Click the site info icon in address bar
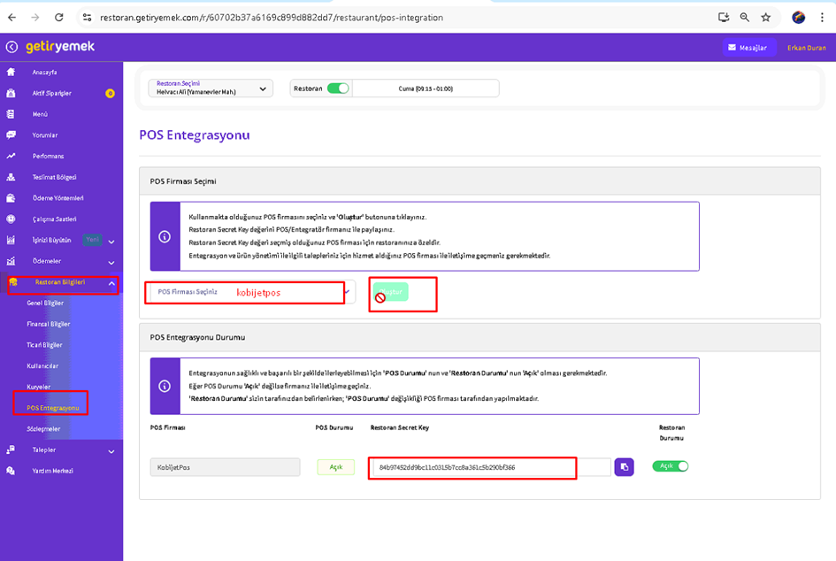 click(87, 18)
